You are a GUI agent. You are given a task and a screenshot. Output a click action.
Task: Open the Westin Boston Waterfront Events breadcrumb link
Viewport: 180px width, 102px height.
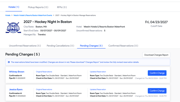click(x=33, y=15)
